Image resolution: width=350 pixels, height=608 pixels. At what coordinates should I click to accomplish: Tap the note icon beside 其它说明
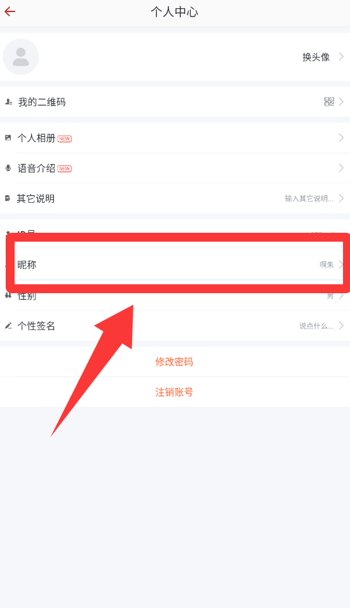click(8, 198)
